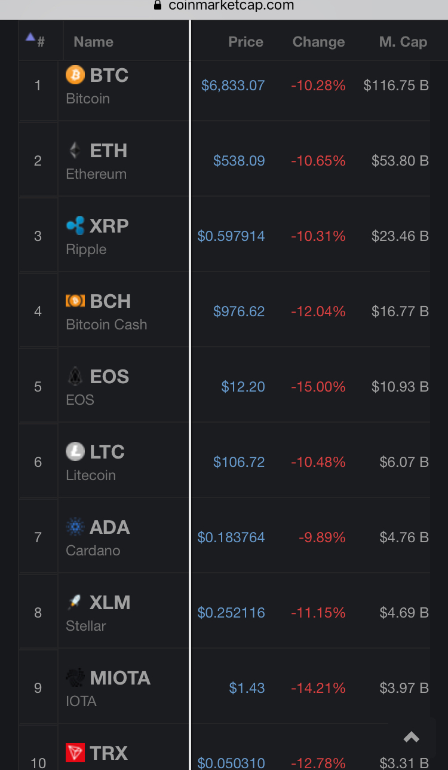This screenshot has width=448, height=770.
Task: Click the Bitcoin orange logo icon
Action: pos(75,75)
